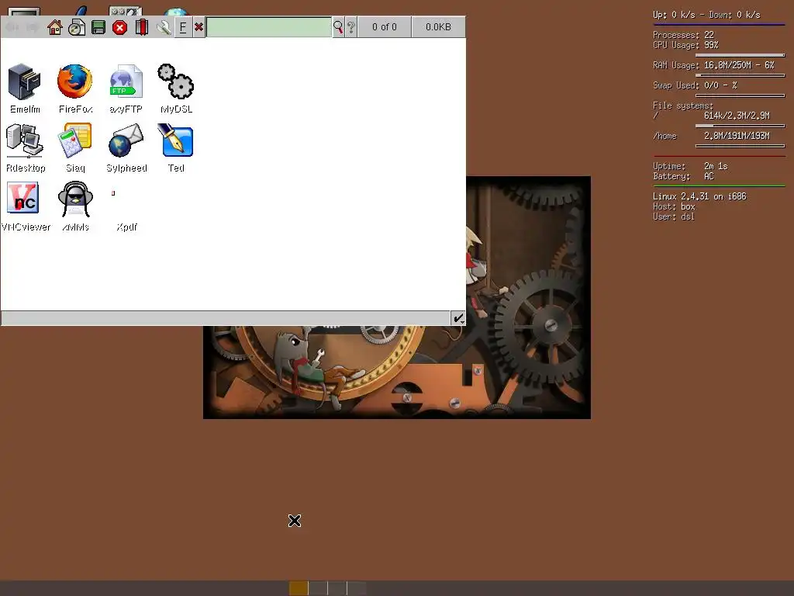Switch to the orange highlighted workspace in pager

(299, 588)
